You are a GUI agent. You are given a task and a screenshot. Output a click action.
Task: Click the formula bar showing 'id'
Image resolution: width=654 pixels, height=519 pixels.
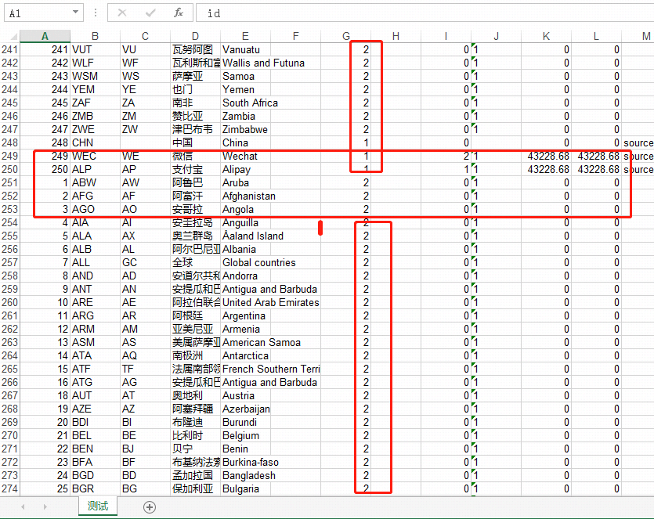click(x=235, y=13)
